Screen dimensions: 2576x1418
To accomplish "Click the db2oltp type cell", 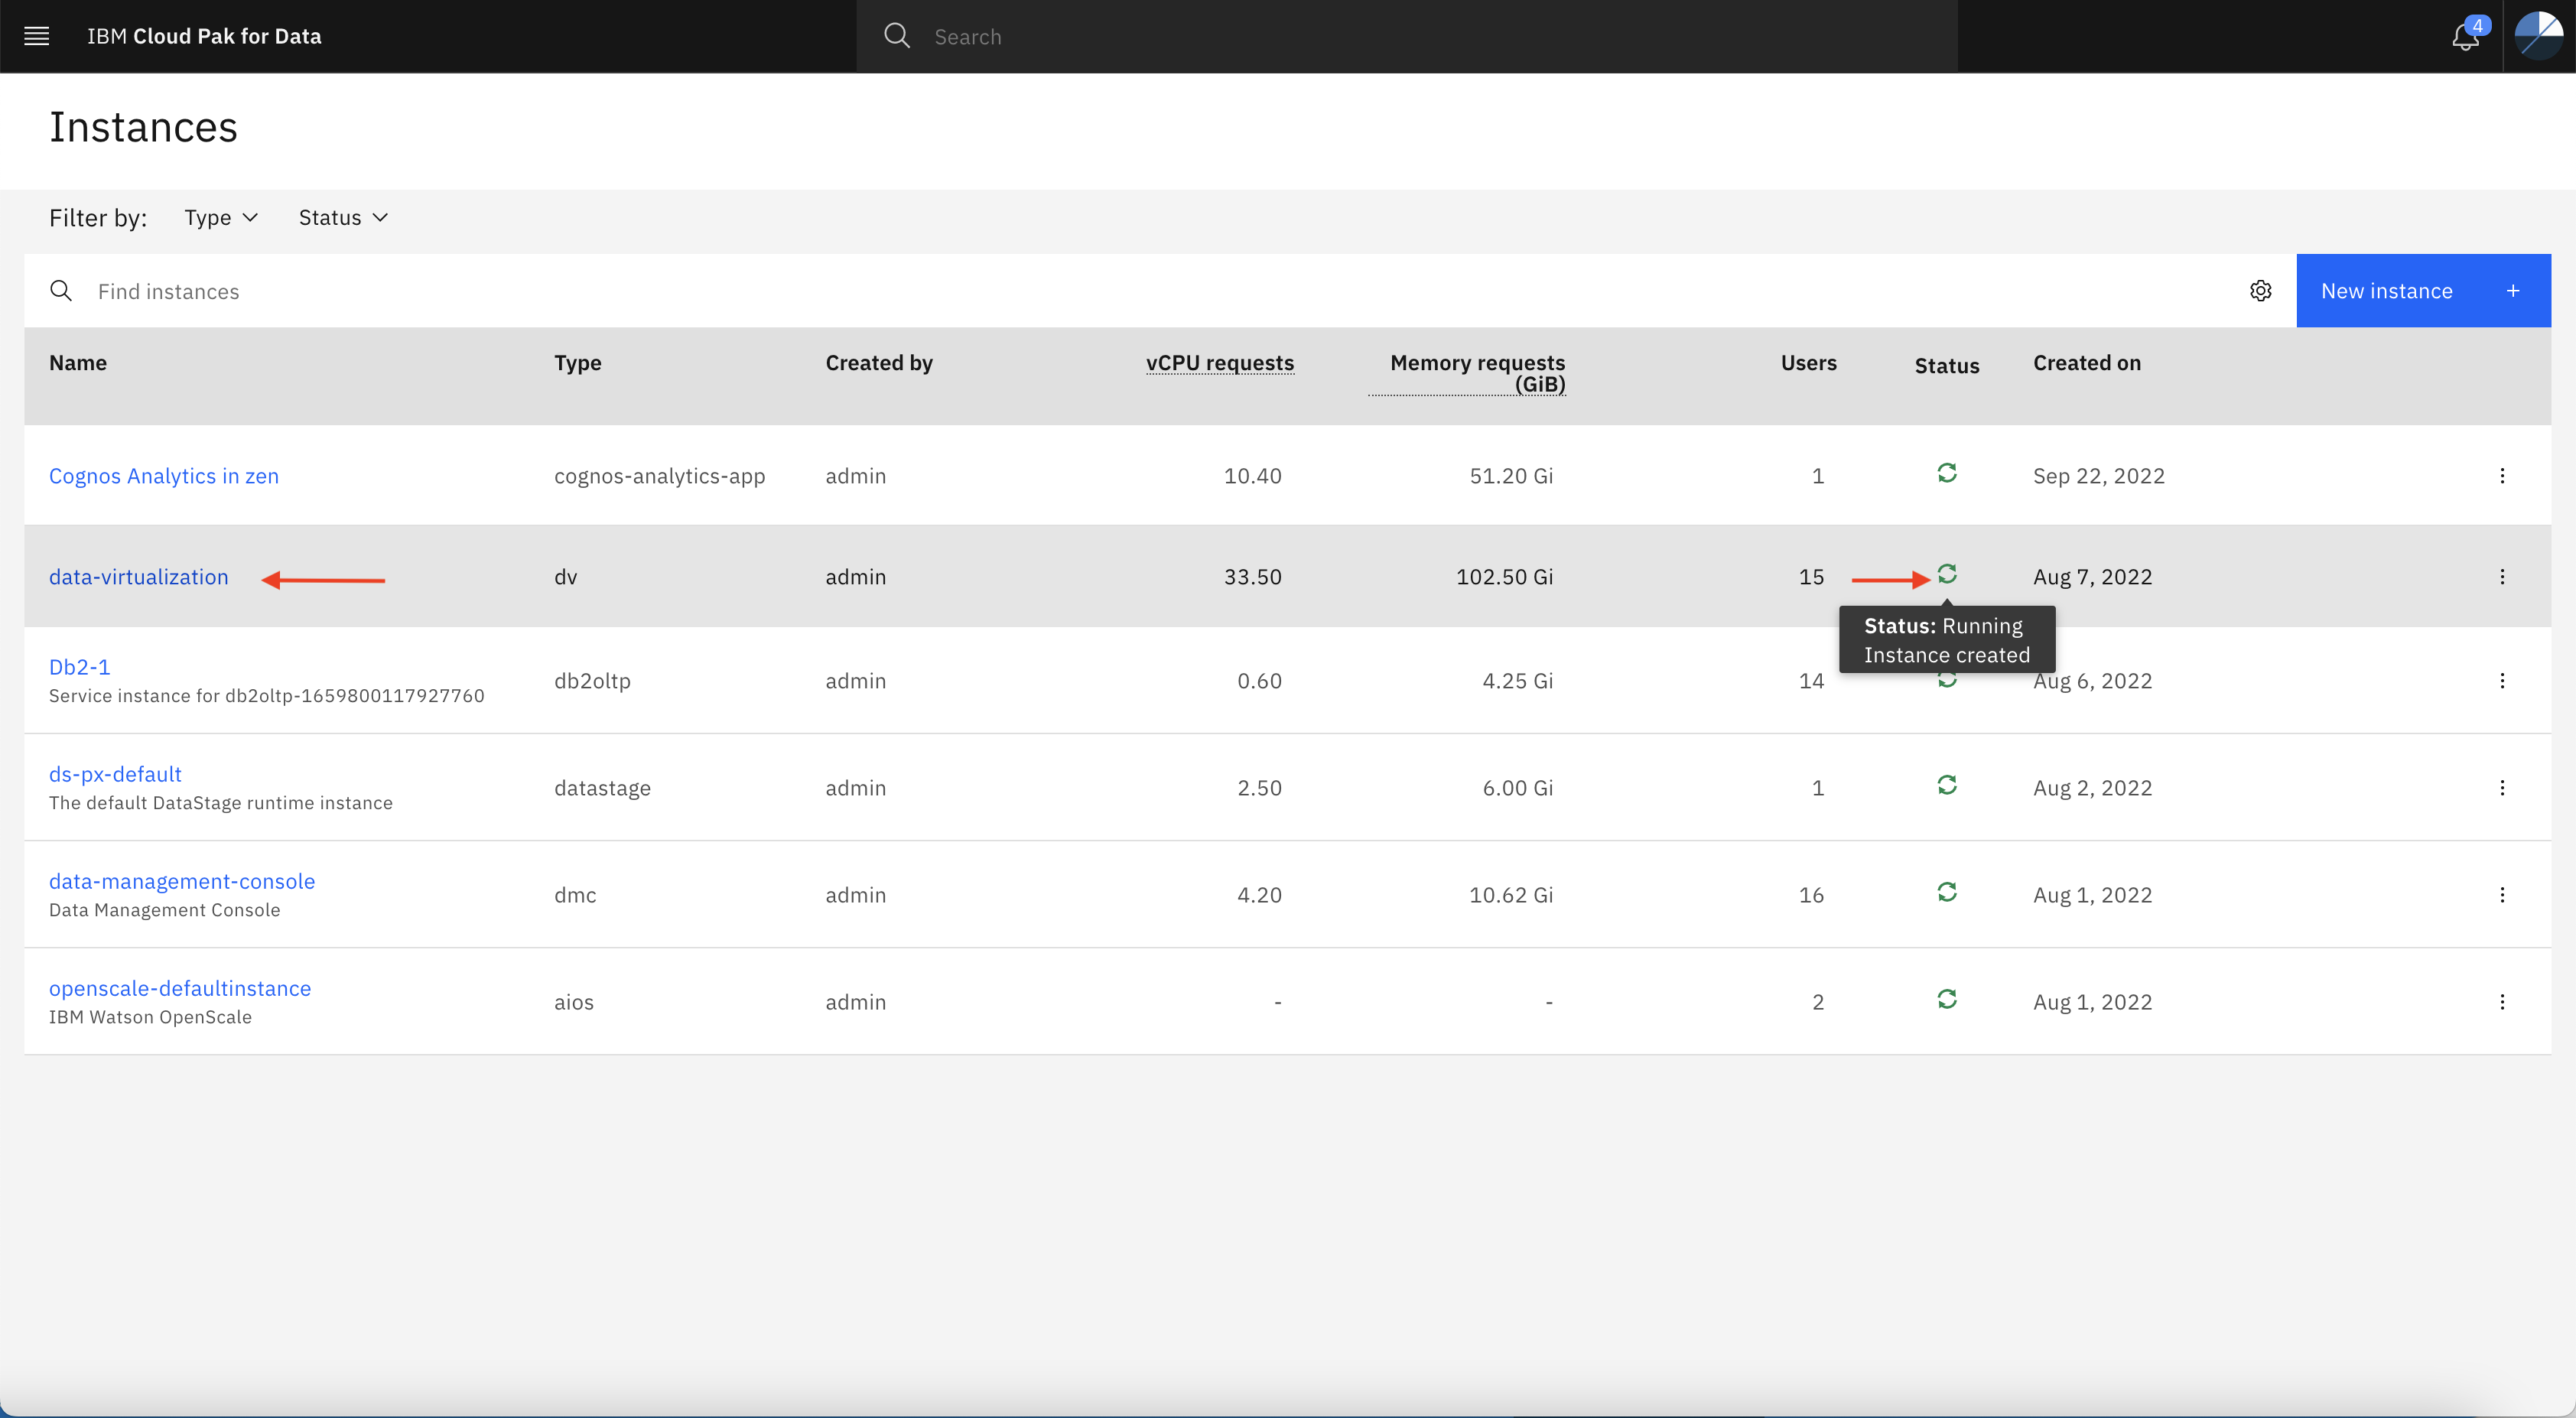I will [x=593, y=681].
